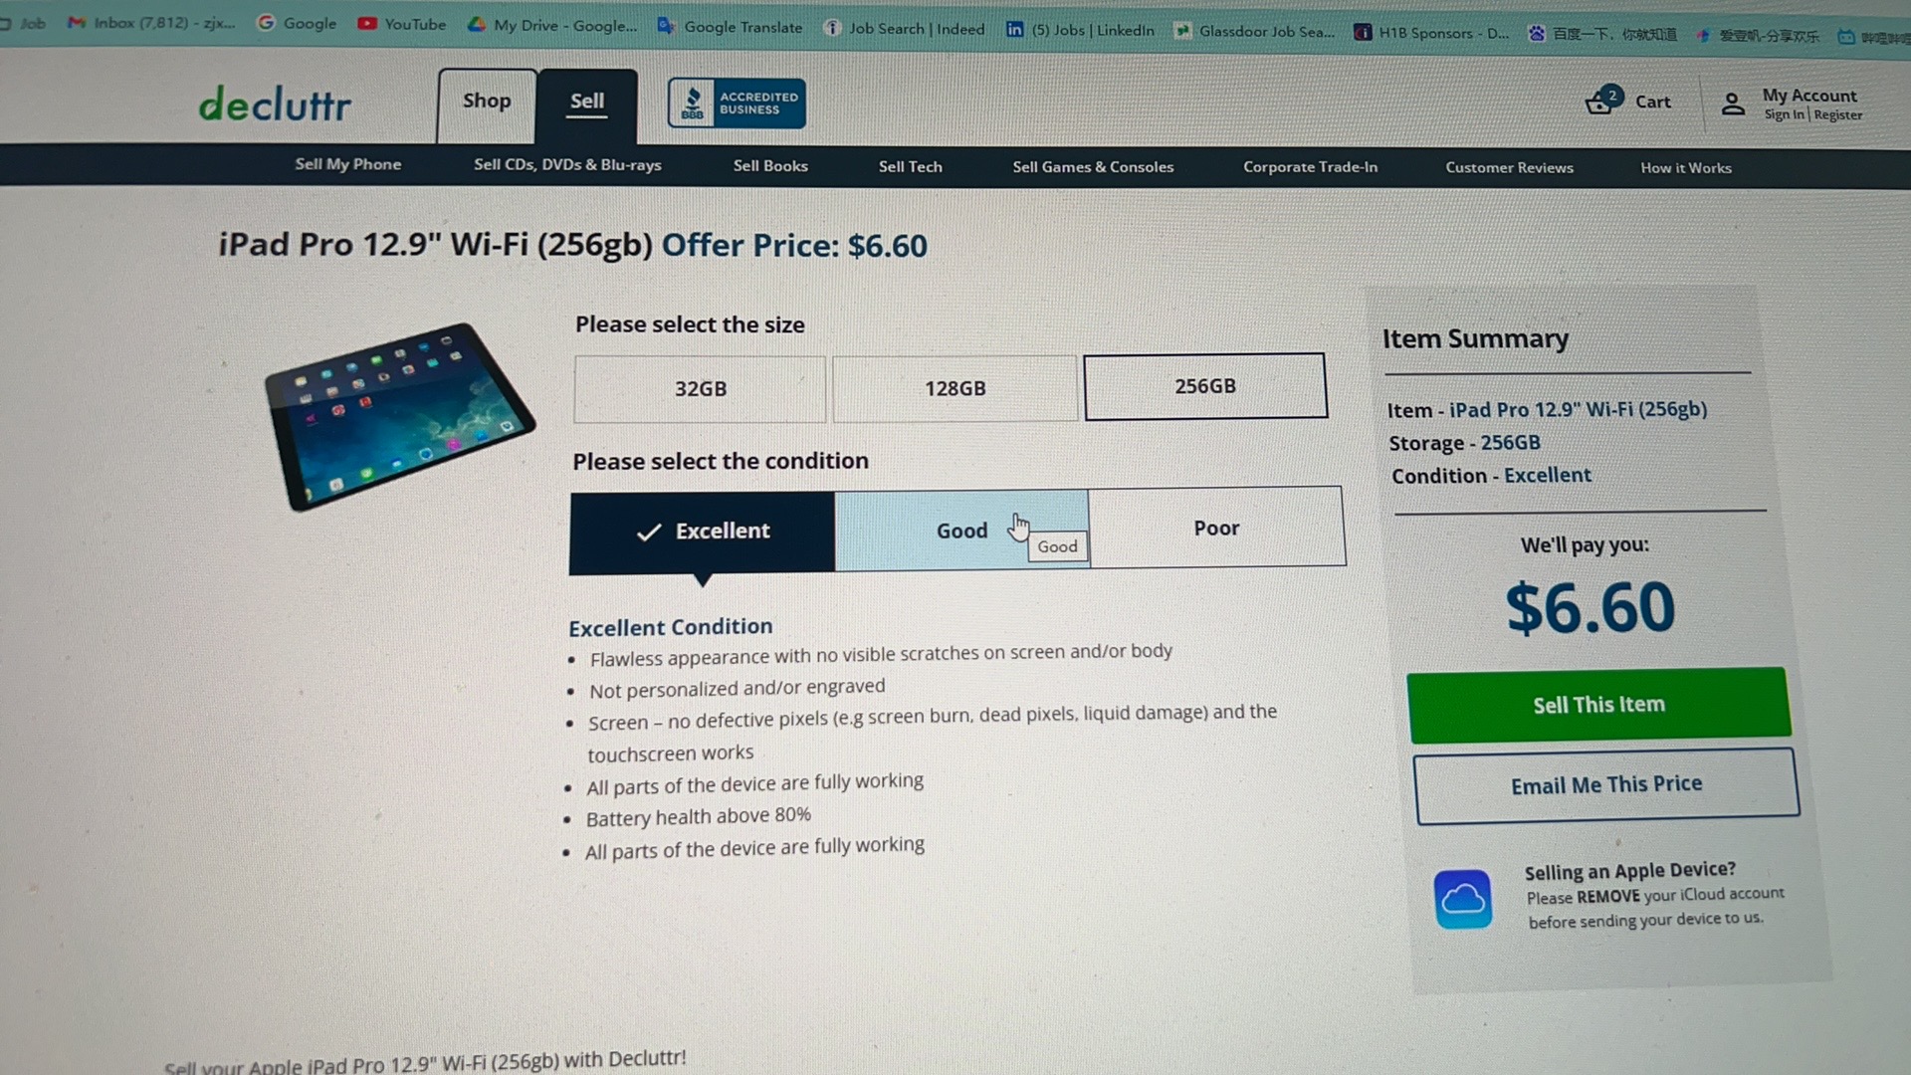Image resolution: width=1911 pixels, height=1075 pixels.
Task: Open the Register link
Action: 1837,115
